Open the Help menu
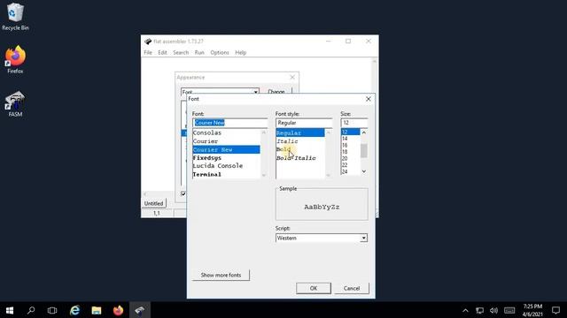Image resolution: width=567 pixels, height=318 pixels. [240, 53]
